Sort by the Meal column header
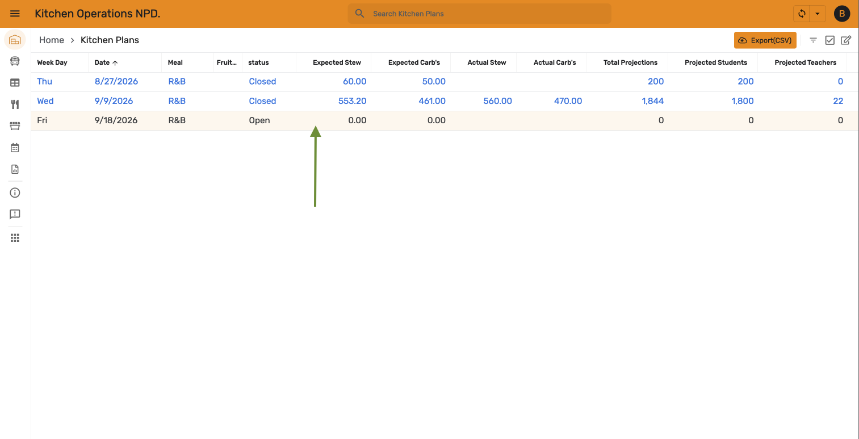 [x=175, y=62]
